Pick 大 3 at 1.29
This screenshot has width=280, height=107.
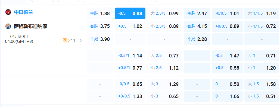click(x=164, y=84)
